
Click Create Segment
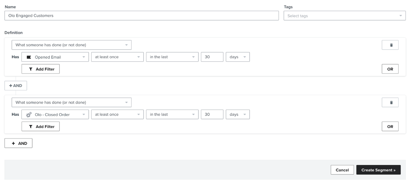point(378,170)
